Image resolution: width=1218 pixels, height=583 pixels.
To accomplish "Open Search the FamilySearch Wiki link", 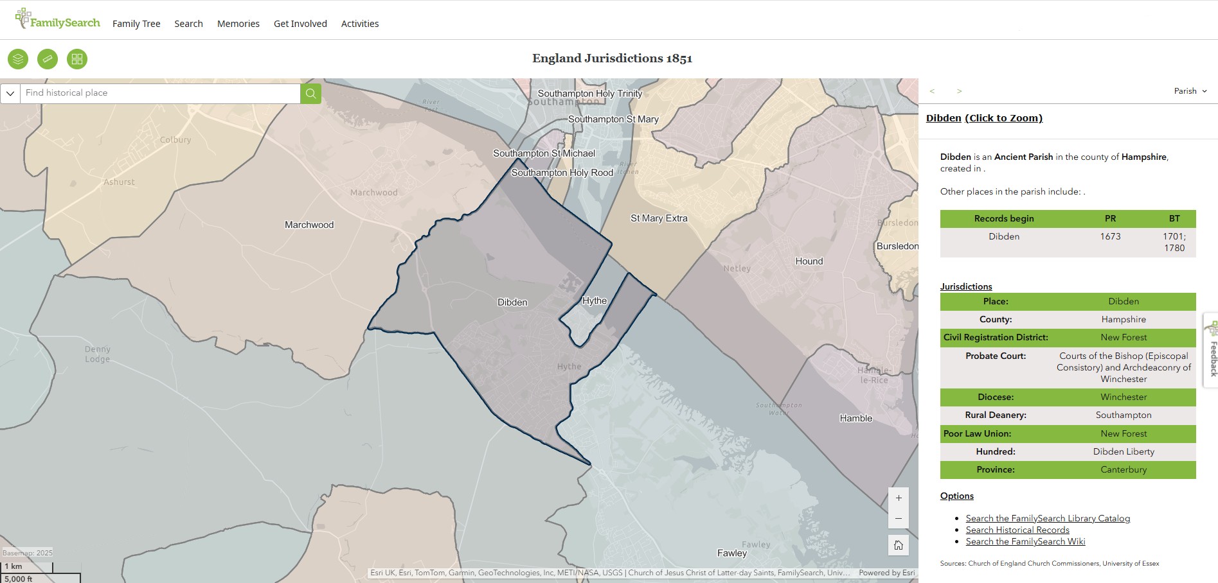I will click(x=1025, y=541).
